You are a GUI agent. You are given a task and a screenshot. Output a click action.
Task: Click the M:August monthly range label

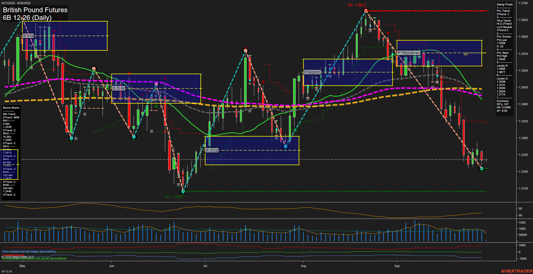click(x=312, y=72)
